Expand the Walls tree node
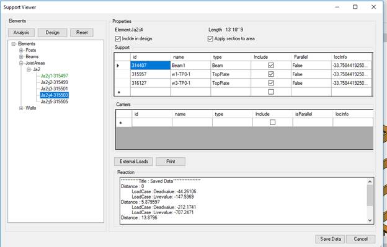This screenshot has width=387, height=247. [21, 108]
